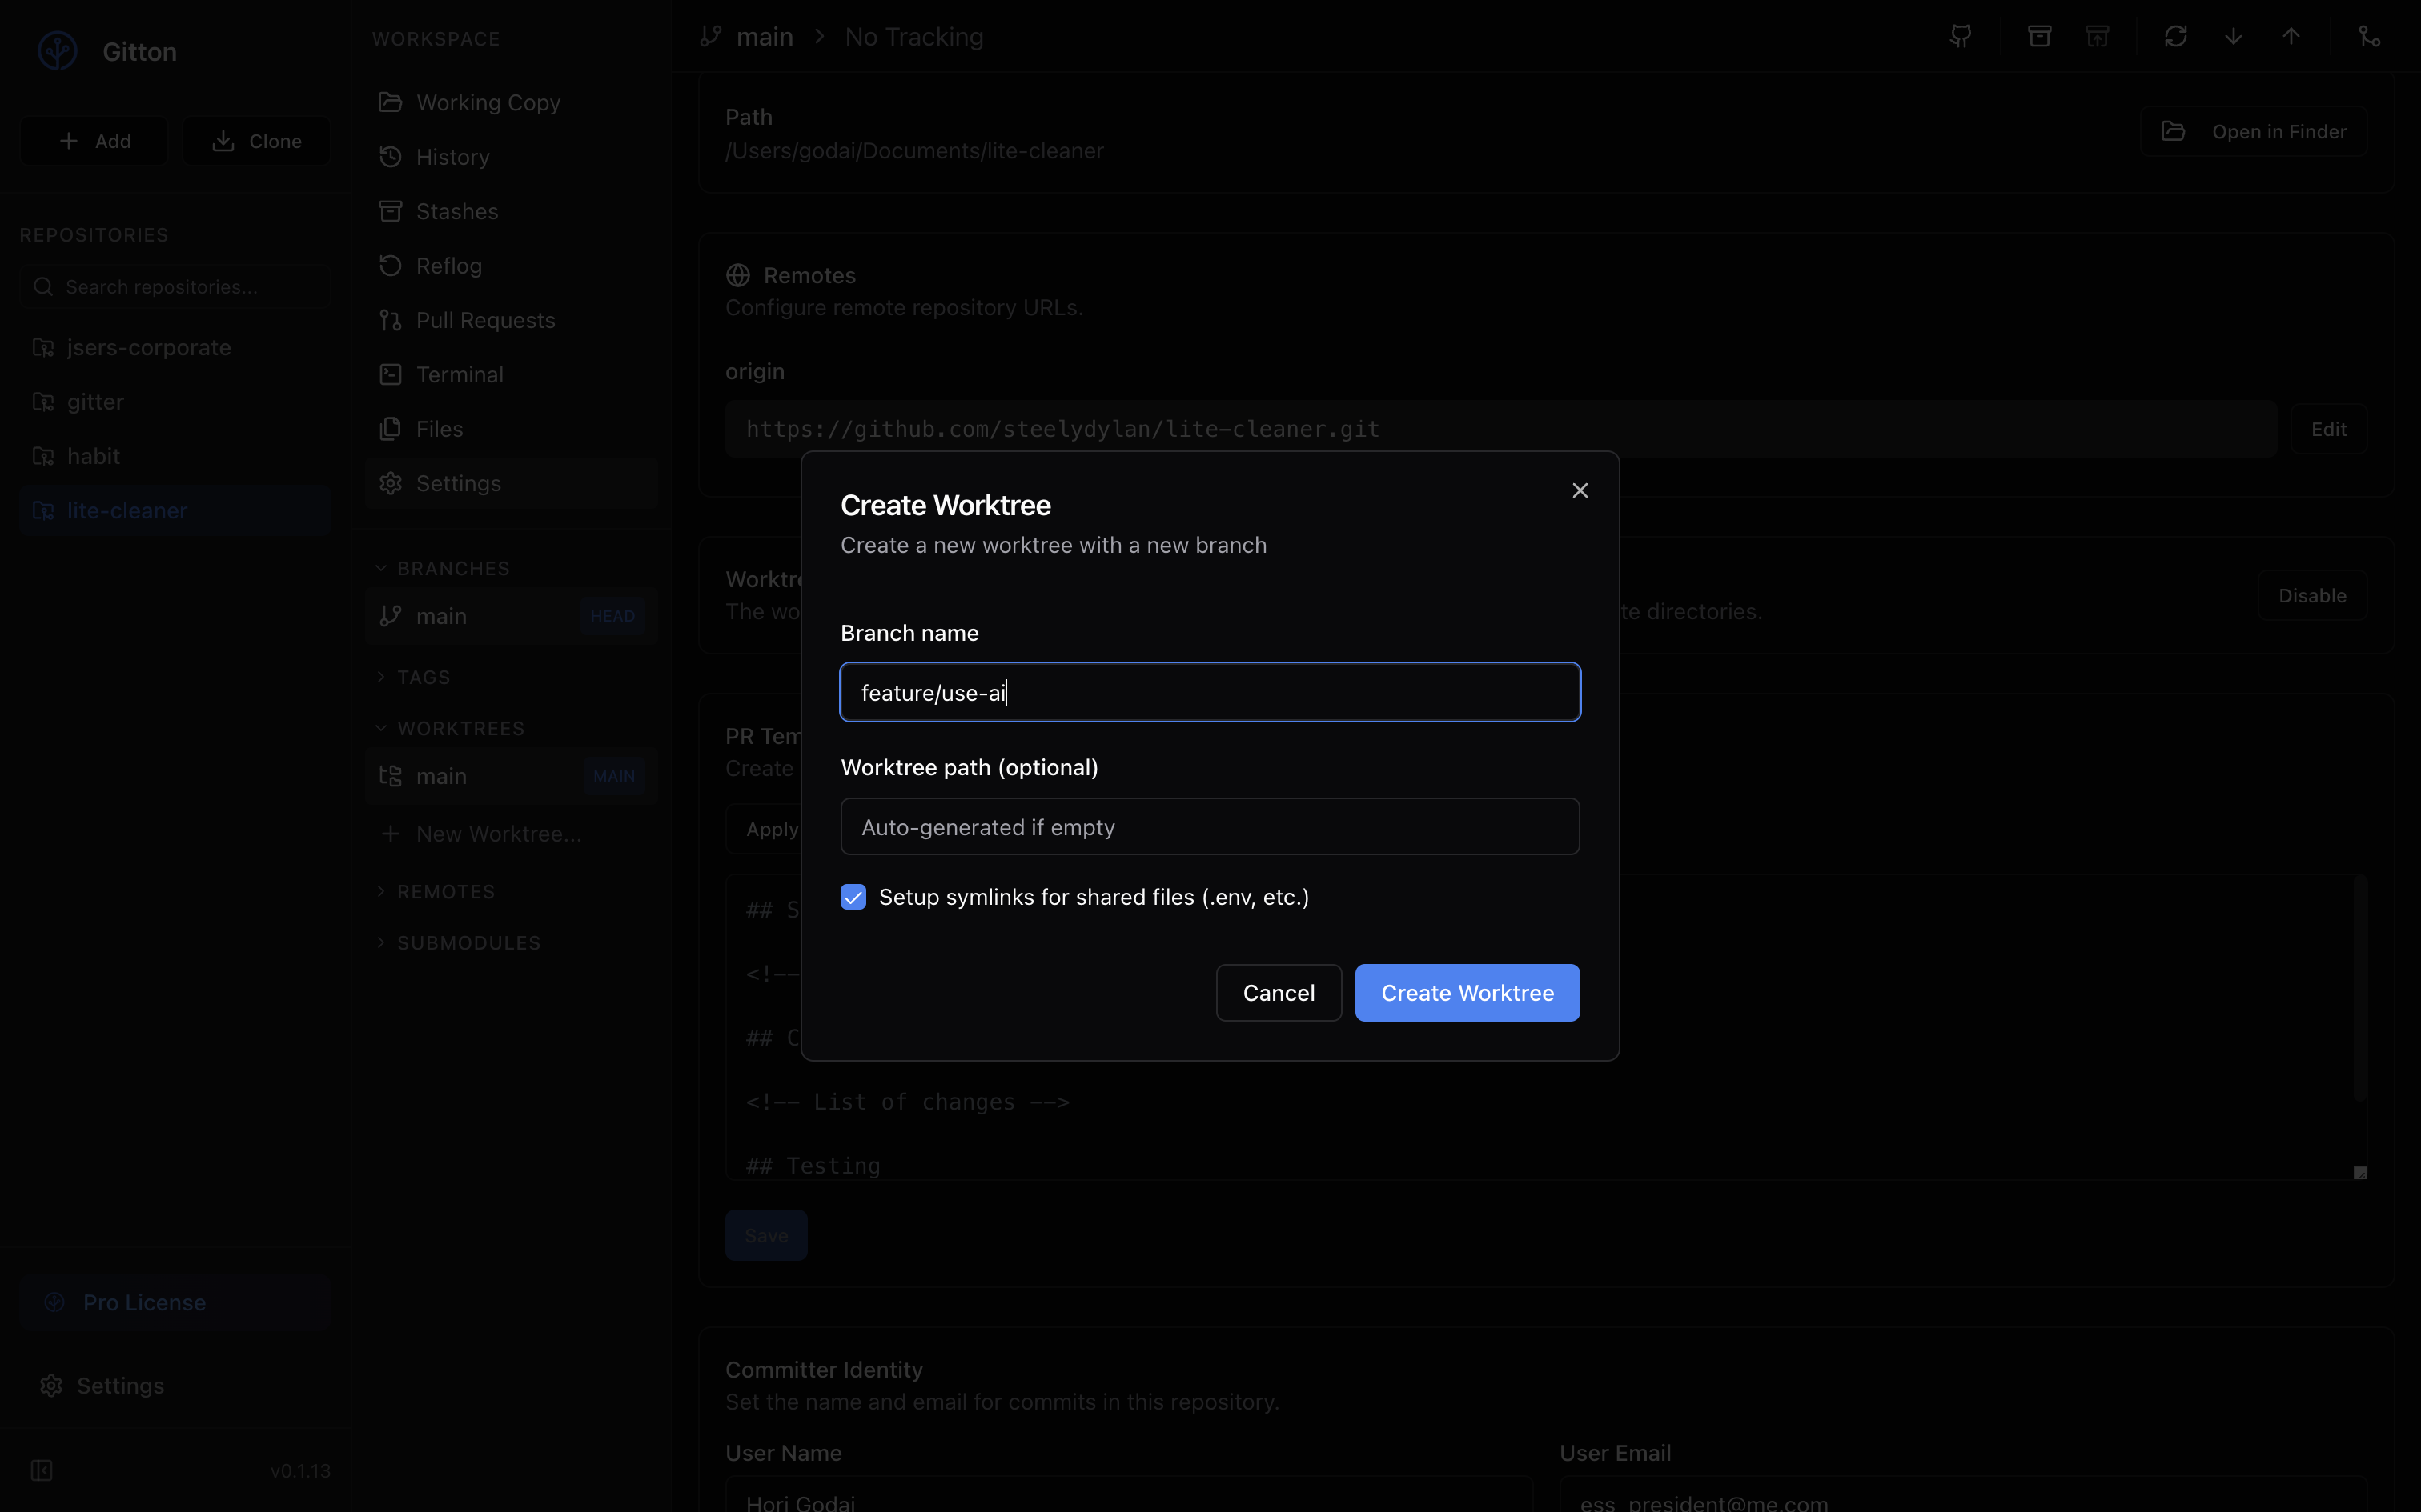
Task: Uncheck Setup symlinks for shared files
Action: tap(853, 897)
